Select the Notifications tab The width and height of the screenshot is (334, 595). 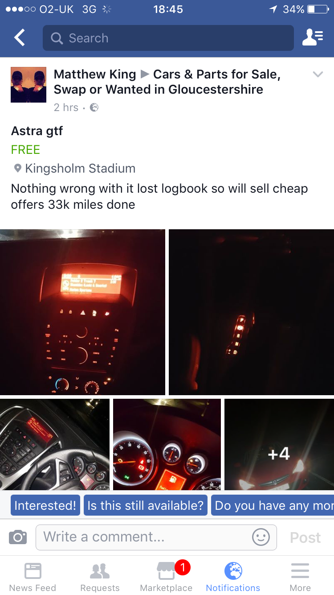point(233,577)
